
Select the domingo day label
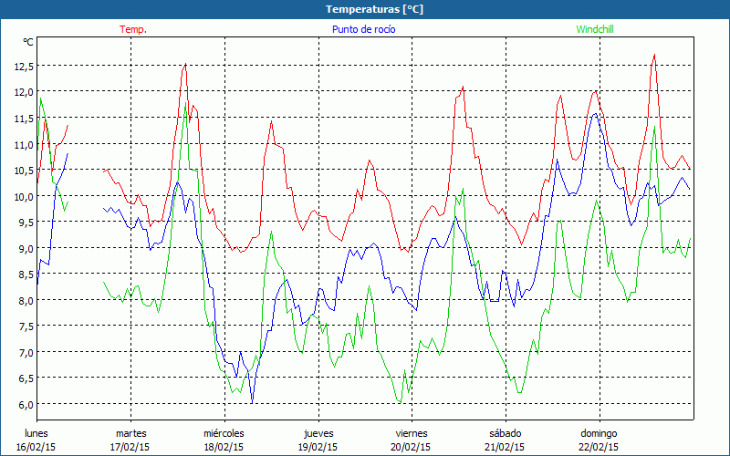click(x=599, y=433)
